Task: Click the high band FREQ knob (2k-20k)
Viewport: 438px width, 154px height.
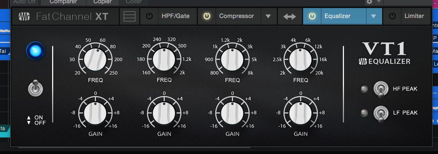Action: [300, 60]
